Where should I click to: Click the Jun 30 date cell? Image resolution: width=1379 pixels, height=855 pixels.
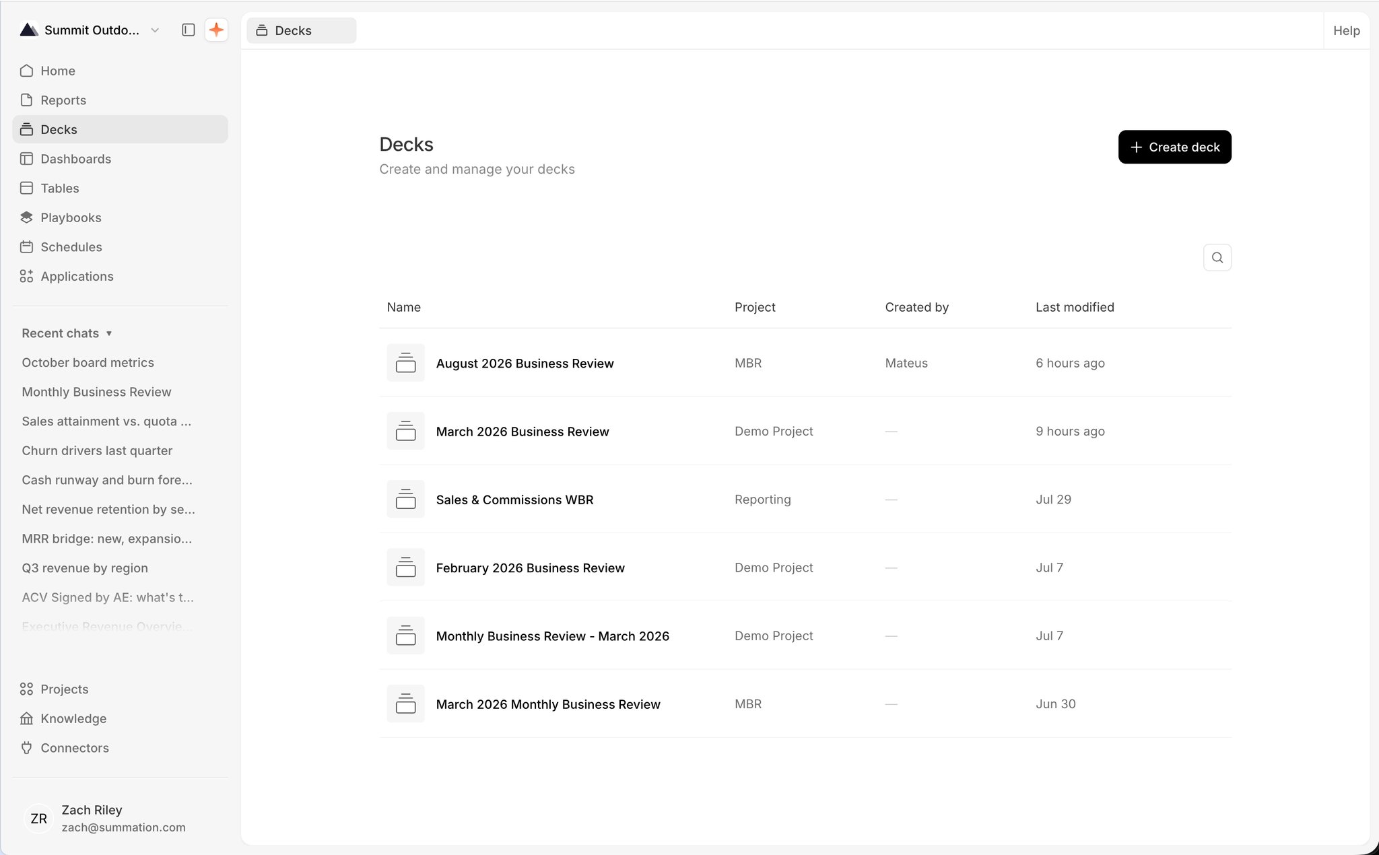(x=1055, y=704)
